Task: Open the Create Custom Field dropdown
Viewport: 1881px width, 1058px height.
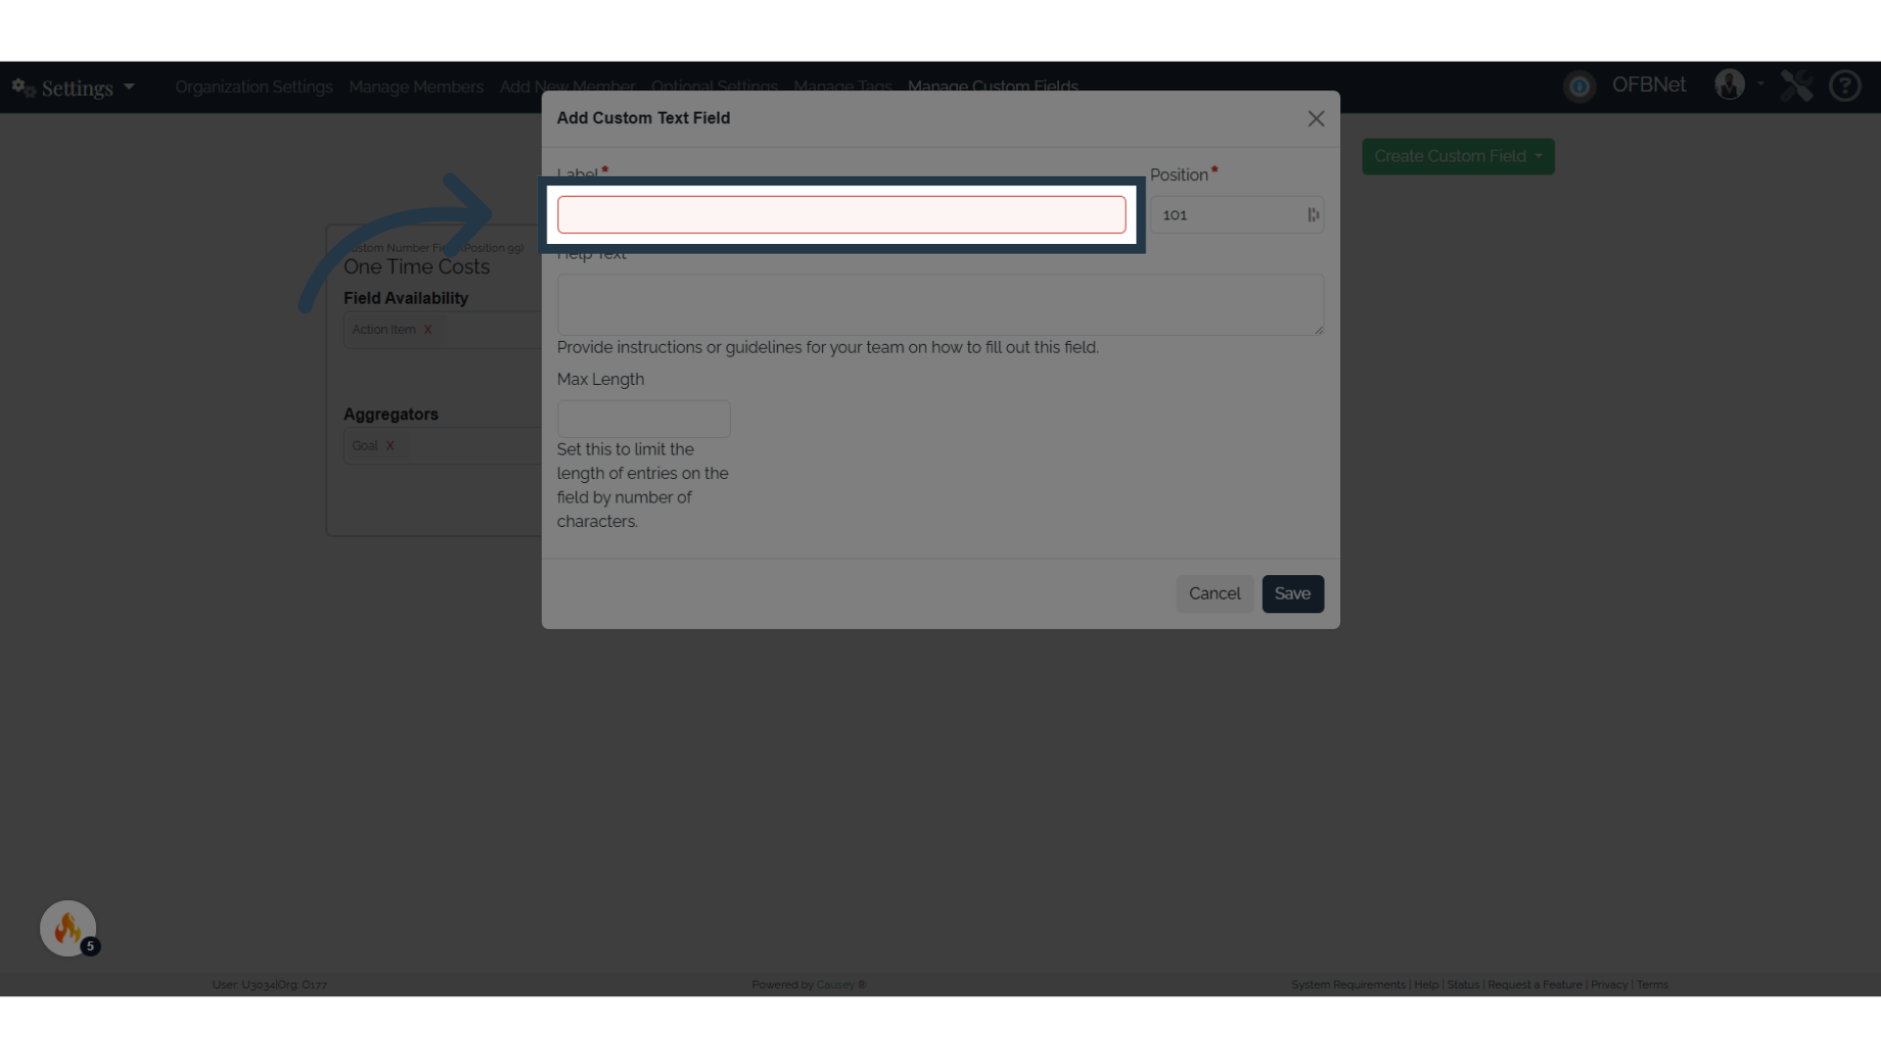Action: pyautogui.click(x=1458, y=157)
